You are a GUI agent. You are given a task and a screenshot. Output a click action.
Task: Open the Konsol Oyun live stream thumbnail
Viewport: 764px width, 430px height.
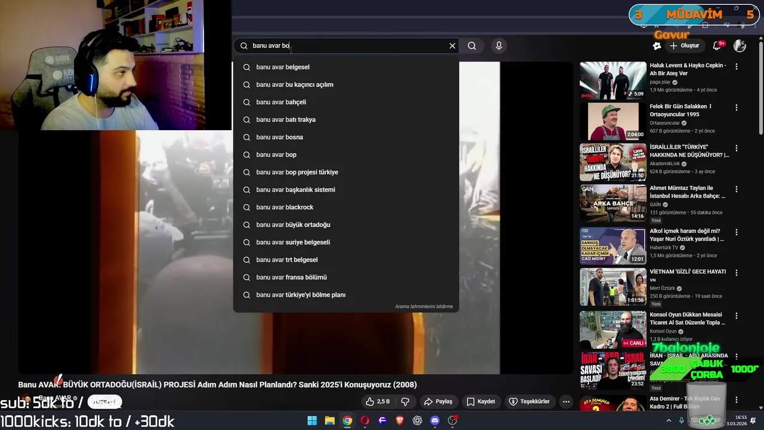pyautogui.click(x=612, y=330)
